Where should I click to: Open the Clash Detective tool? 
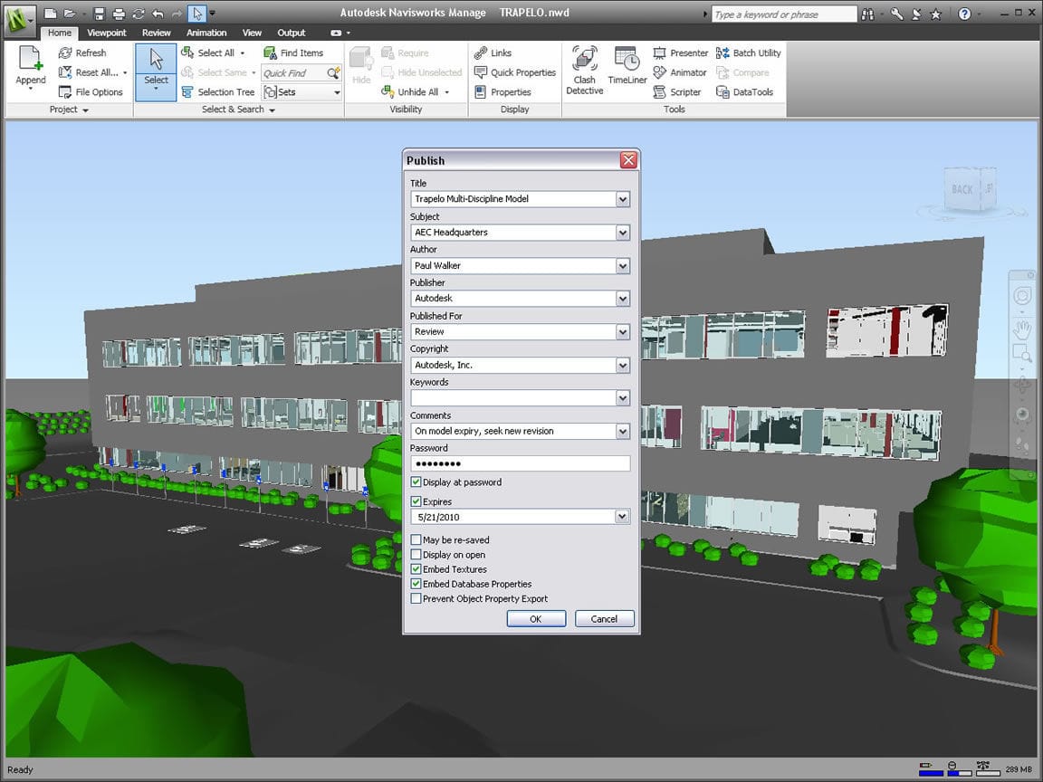(584, 70)
